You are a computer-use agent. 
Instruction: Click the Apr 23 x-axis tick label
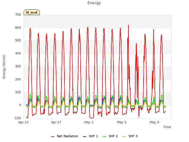coord(23,122)
